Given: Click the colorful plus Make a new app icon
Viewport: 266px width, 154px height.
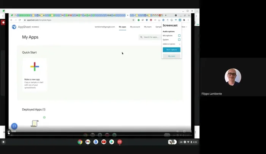Looking at the screenshot, I should 35,67.
